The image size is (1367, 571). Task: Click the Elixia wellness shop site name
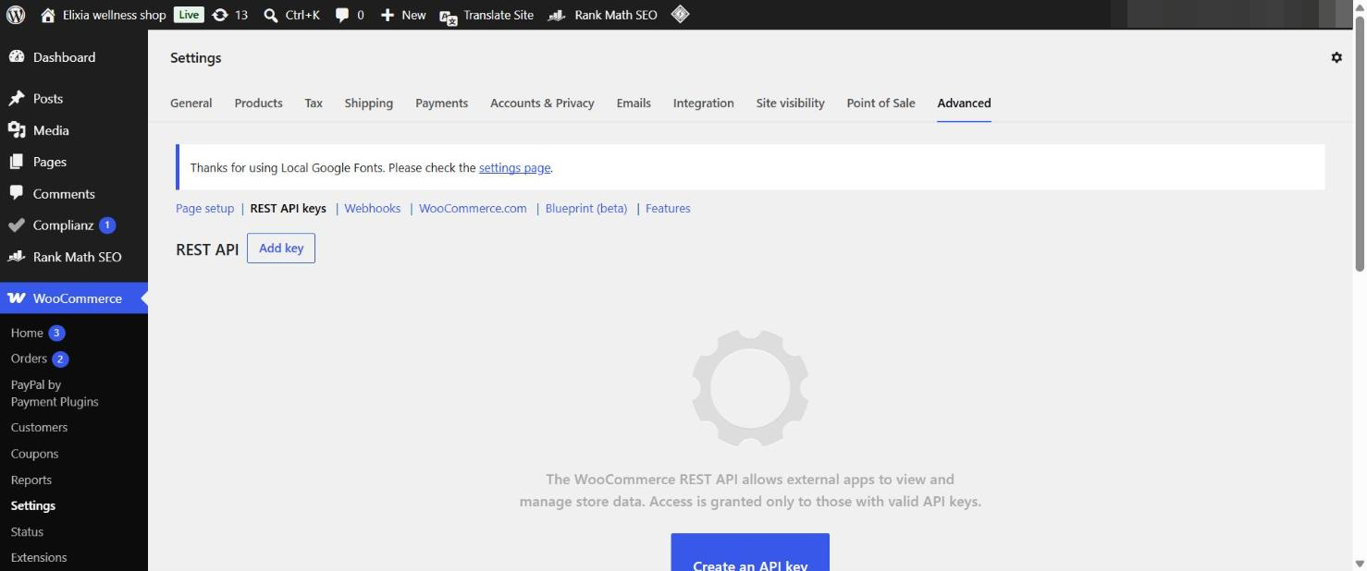pos(115,15)
